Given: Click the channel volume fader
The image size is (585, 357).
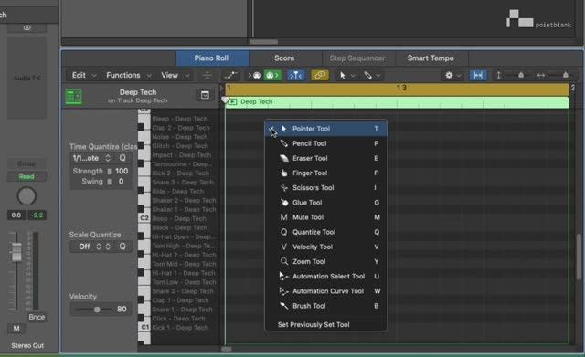Looking at the screenshot, I should (x=16, y=252).
